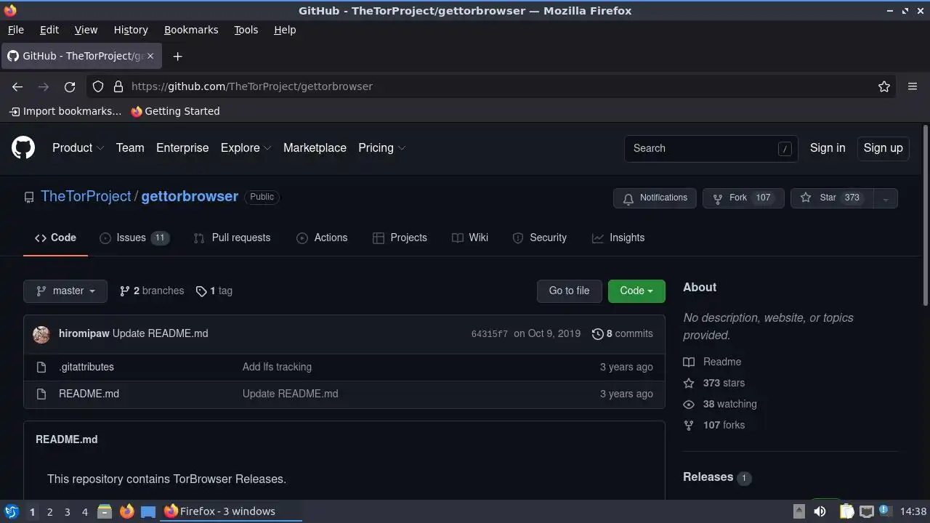Open the View menu
The height and width of the screenshot is (523, 930).
point(86,30)
